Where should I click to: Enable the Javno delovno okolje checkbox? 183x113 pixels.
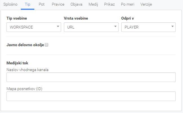[x=46, y=45]
